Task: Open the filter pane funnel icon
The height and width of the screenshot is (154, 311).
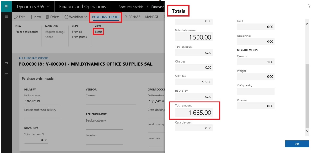Action: pyautogui.click(x=6, y=64)
